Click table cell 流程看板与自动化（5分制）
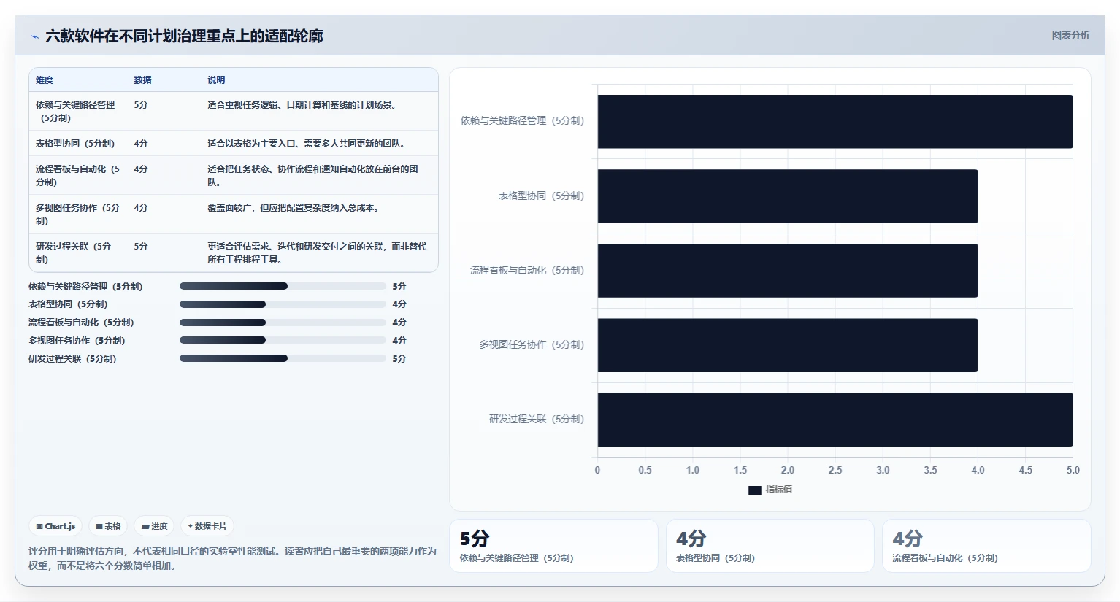 [x=77, y=176]
